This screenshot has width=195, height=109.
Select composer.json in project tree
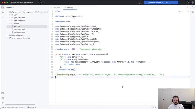tap(19, 29)
